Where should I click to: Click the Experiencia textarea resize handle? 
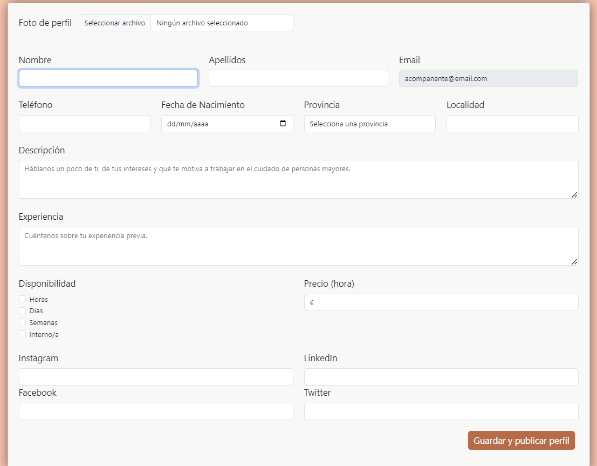click(574, 261)
